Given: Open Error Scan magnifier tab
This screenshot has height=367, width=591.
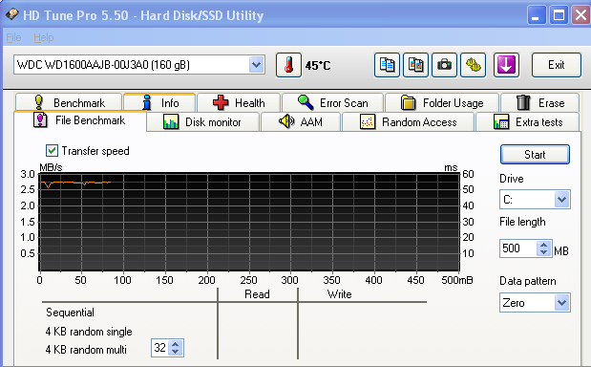Looking at the screenshot, I should coord(332,102).
